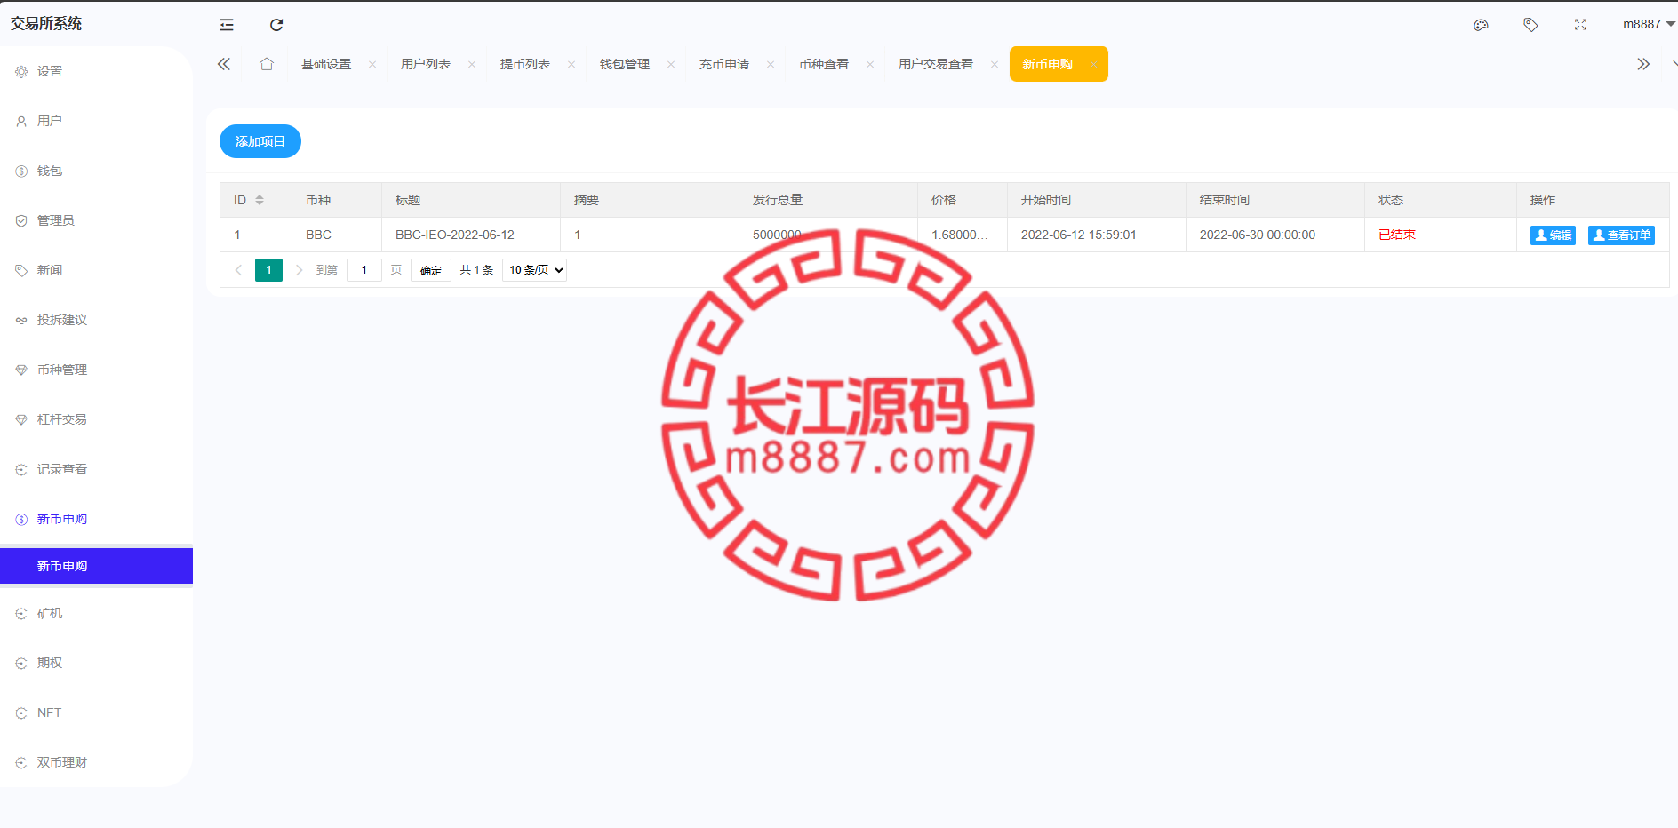Go to the home tab icon

pyautogui.click(x=266, y=64)
